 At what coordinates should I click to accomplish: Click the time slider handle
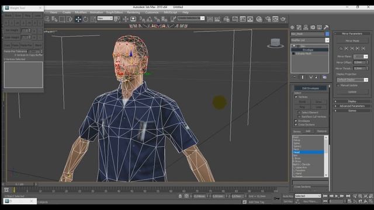19,184
